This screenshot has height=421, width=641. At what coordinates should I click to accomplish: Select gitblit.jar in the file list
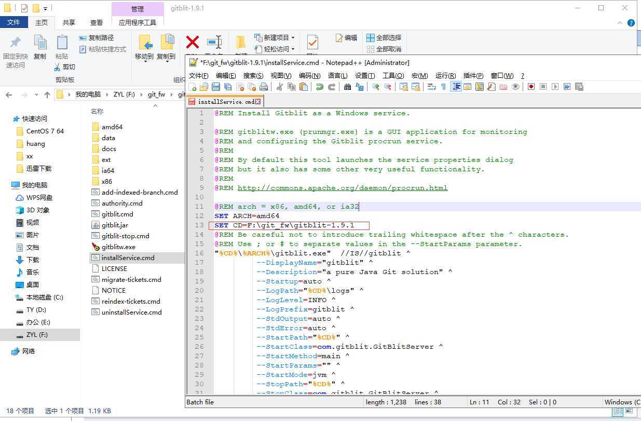tap(115, 225)
